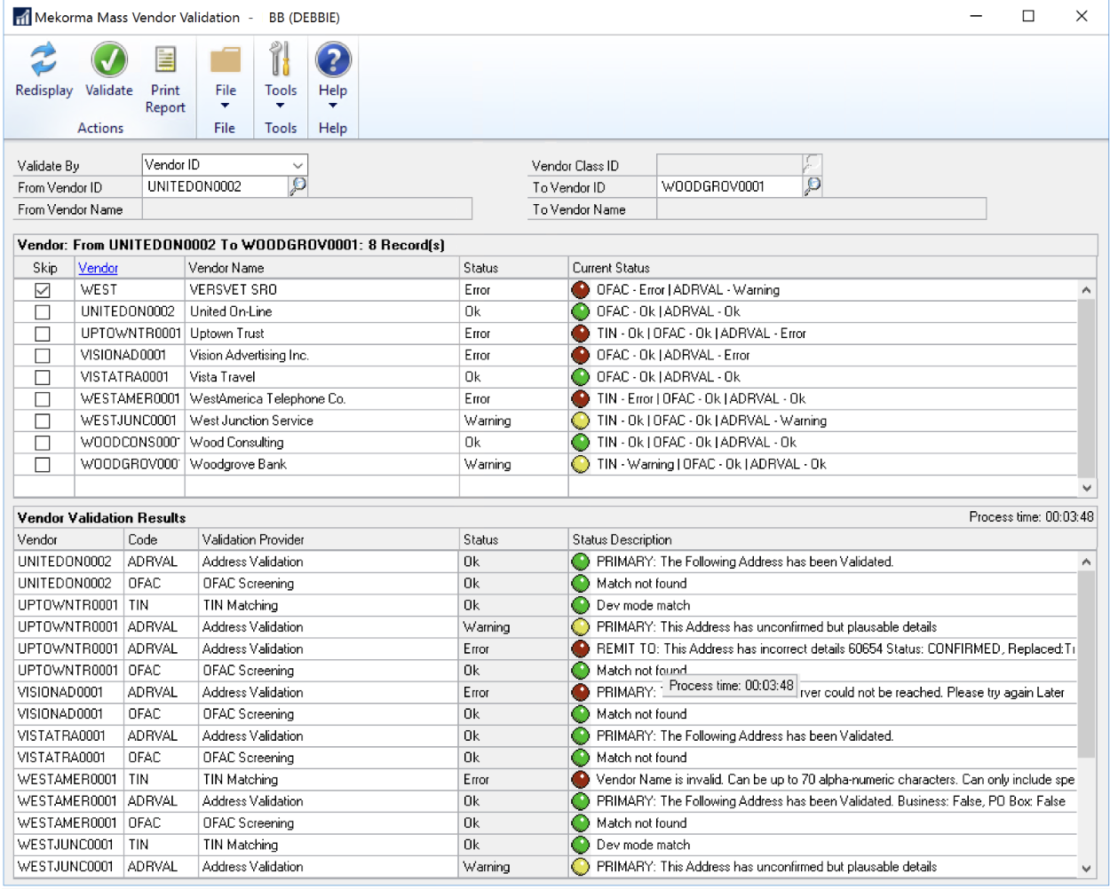This screenshot has height=889, width=1110.
Task: Open the Tools wrench icon
Action: point(280,59)
